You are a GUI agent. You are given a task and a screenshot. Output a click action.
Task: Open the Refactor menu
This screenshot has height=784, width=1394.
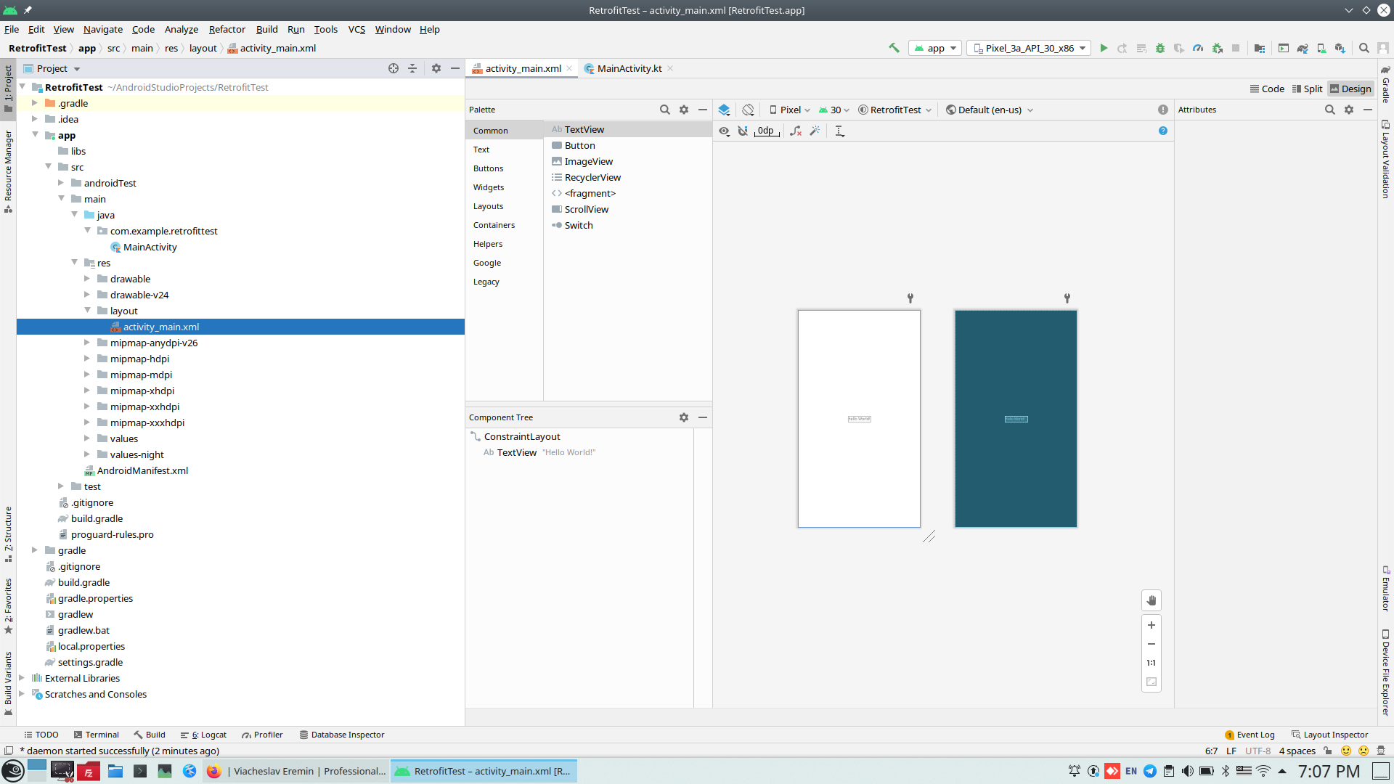[227, 29]
